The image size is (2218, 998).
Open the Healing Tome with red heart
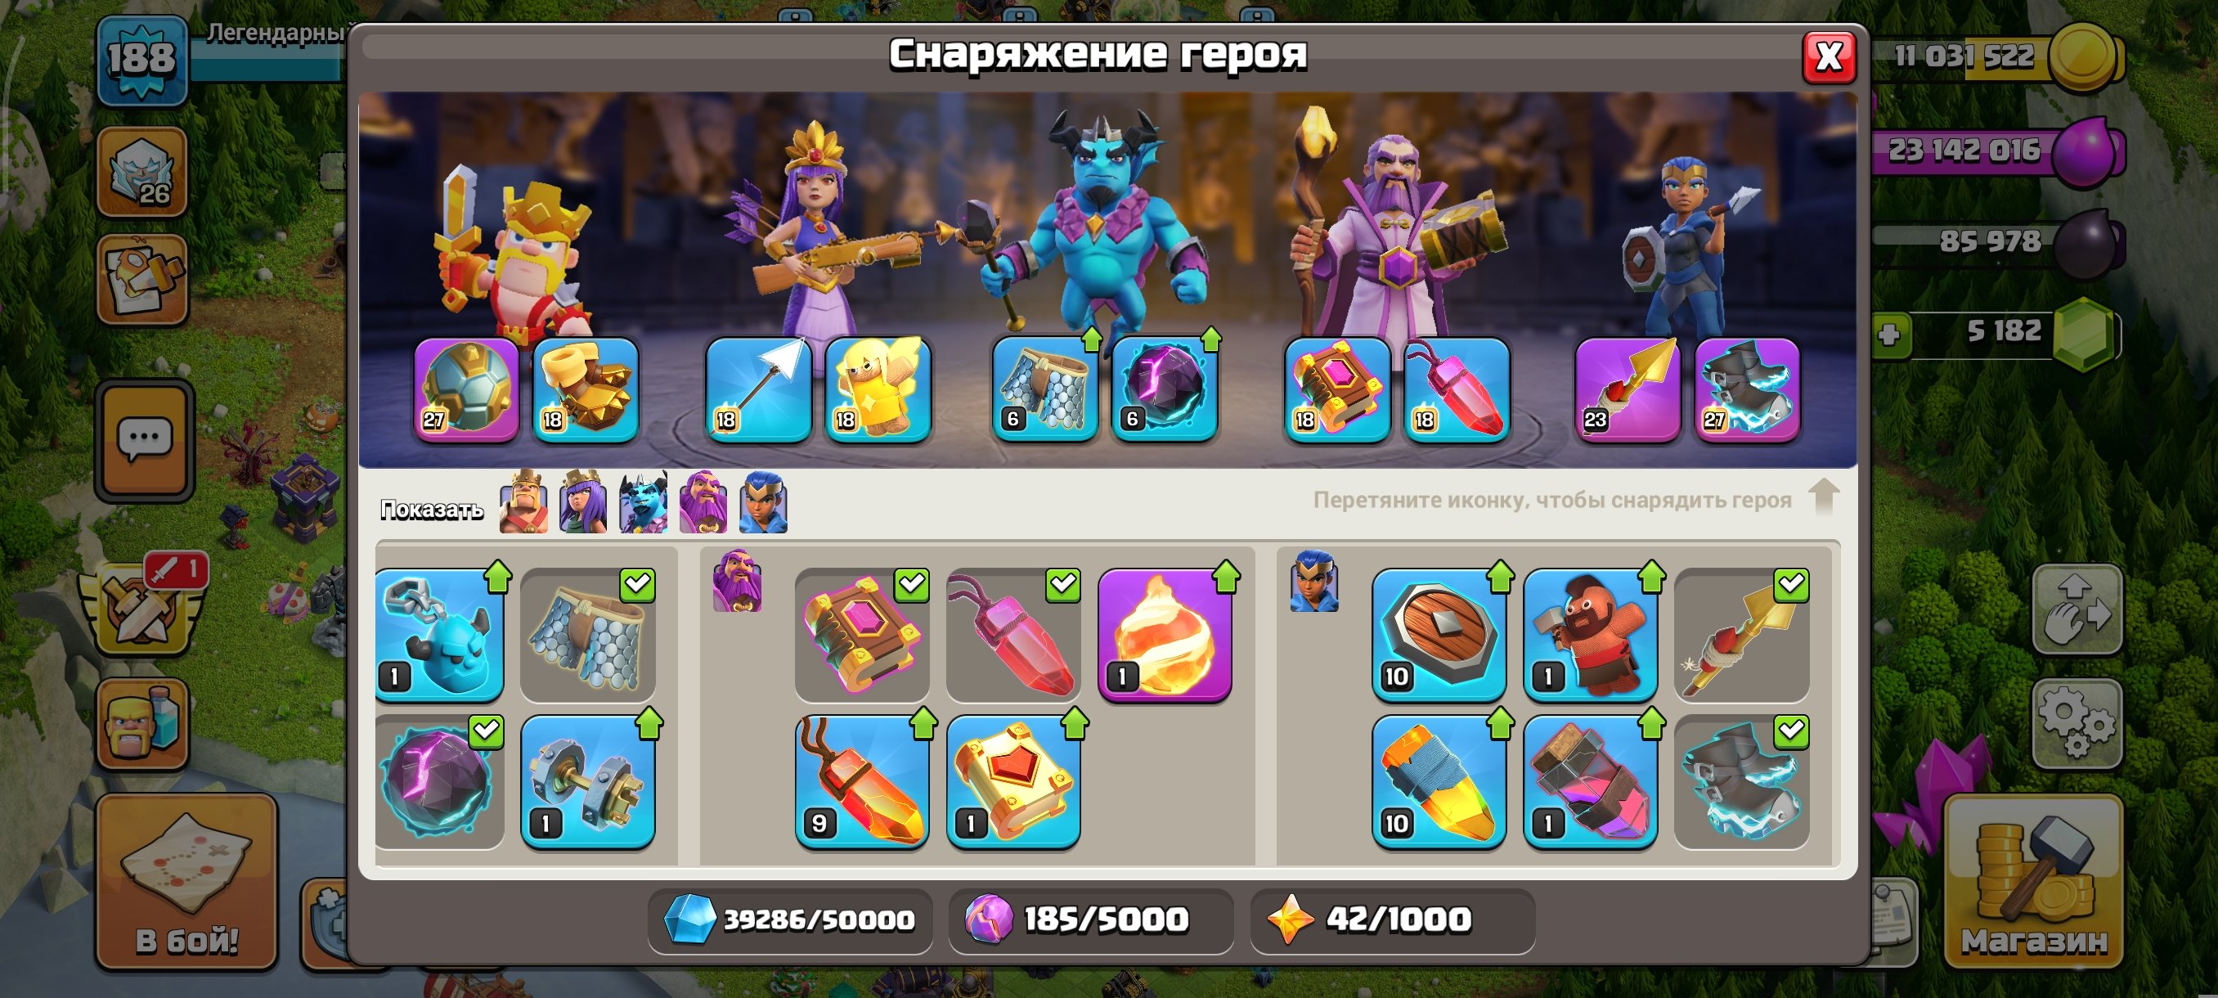(x=1012, y=782)
